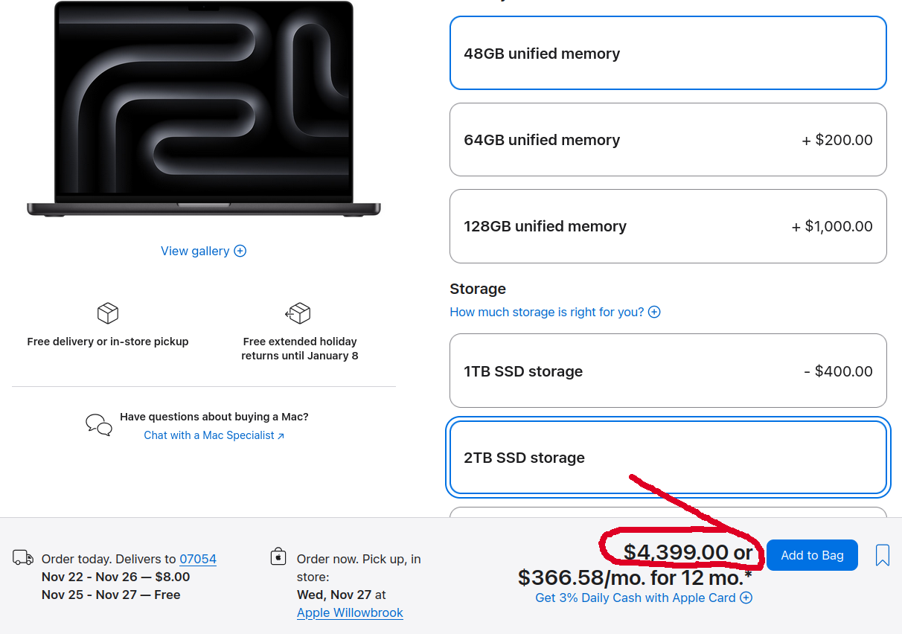Screen dimensions: 902x634
Task: Click the Apple Store bag icon
Action: pyautogui.click(x=278, y=557)
